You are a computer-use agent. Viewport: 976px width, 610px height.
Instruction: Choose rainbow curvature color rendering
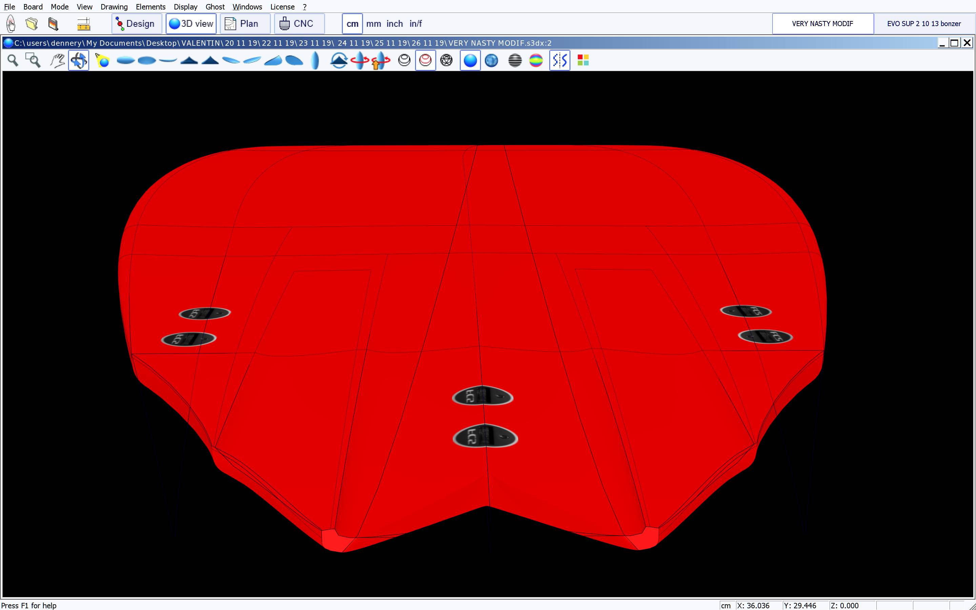coord(535,61)
